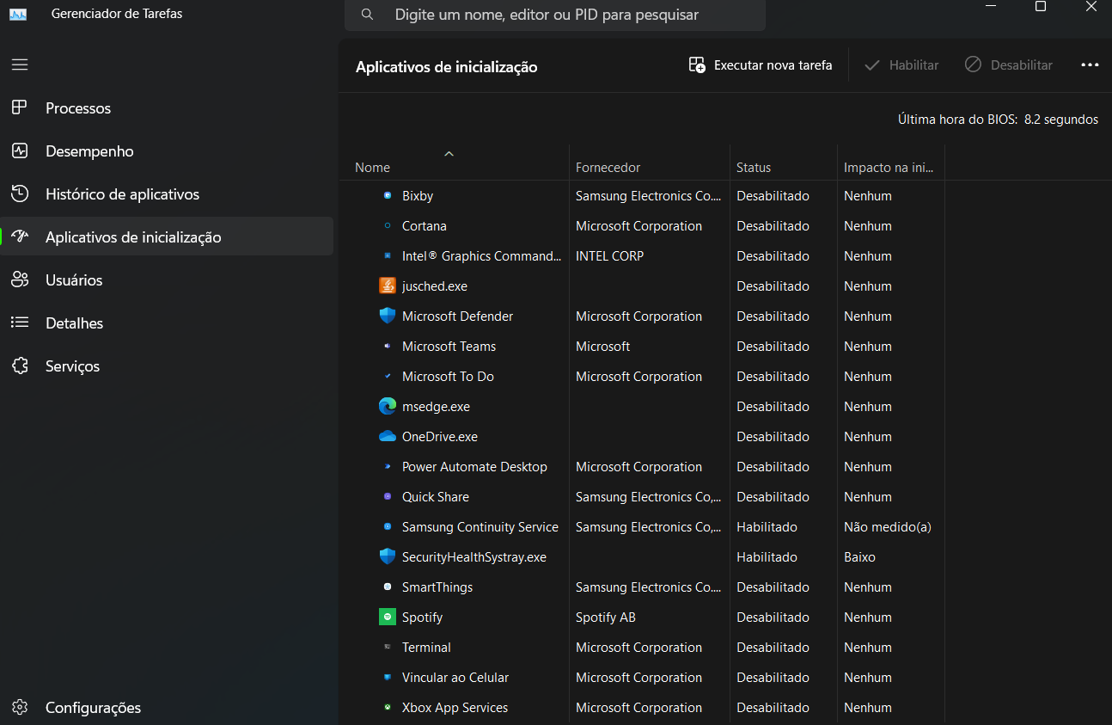Click the Quick Share icon
Image resolution: width=1112 pixels, height=725 pixels.
point(388,497)
